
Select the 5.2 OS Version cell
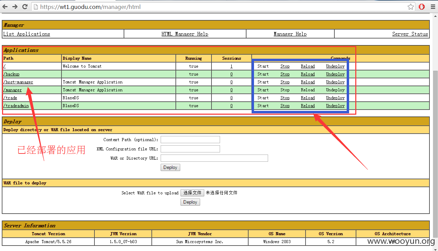pos(331,242)
